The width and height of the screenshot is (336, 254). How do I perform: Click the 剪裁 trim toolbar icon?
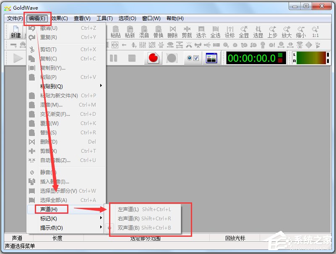(187, 31)
